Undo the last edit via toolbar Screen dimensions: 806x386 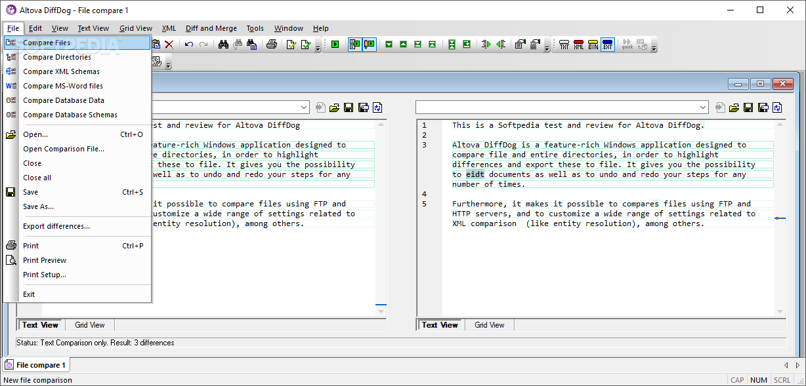[189, 45]
